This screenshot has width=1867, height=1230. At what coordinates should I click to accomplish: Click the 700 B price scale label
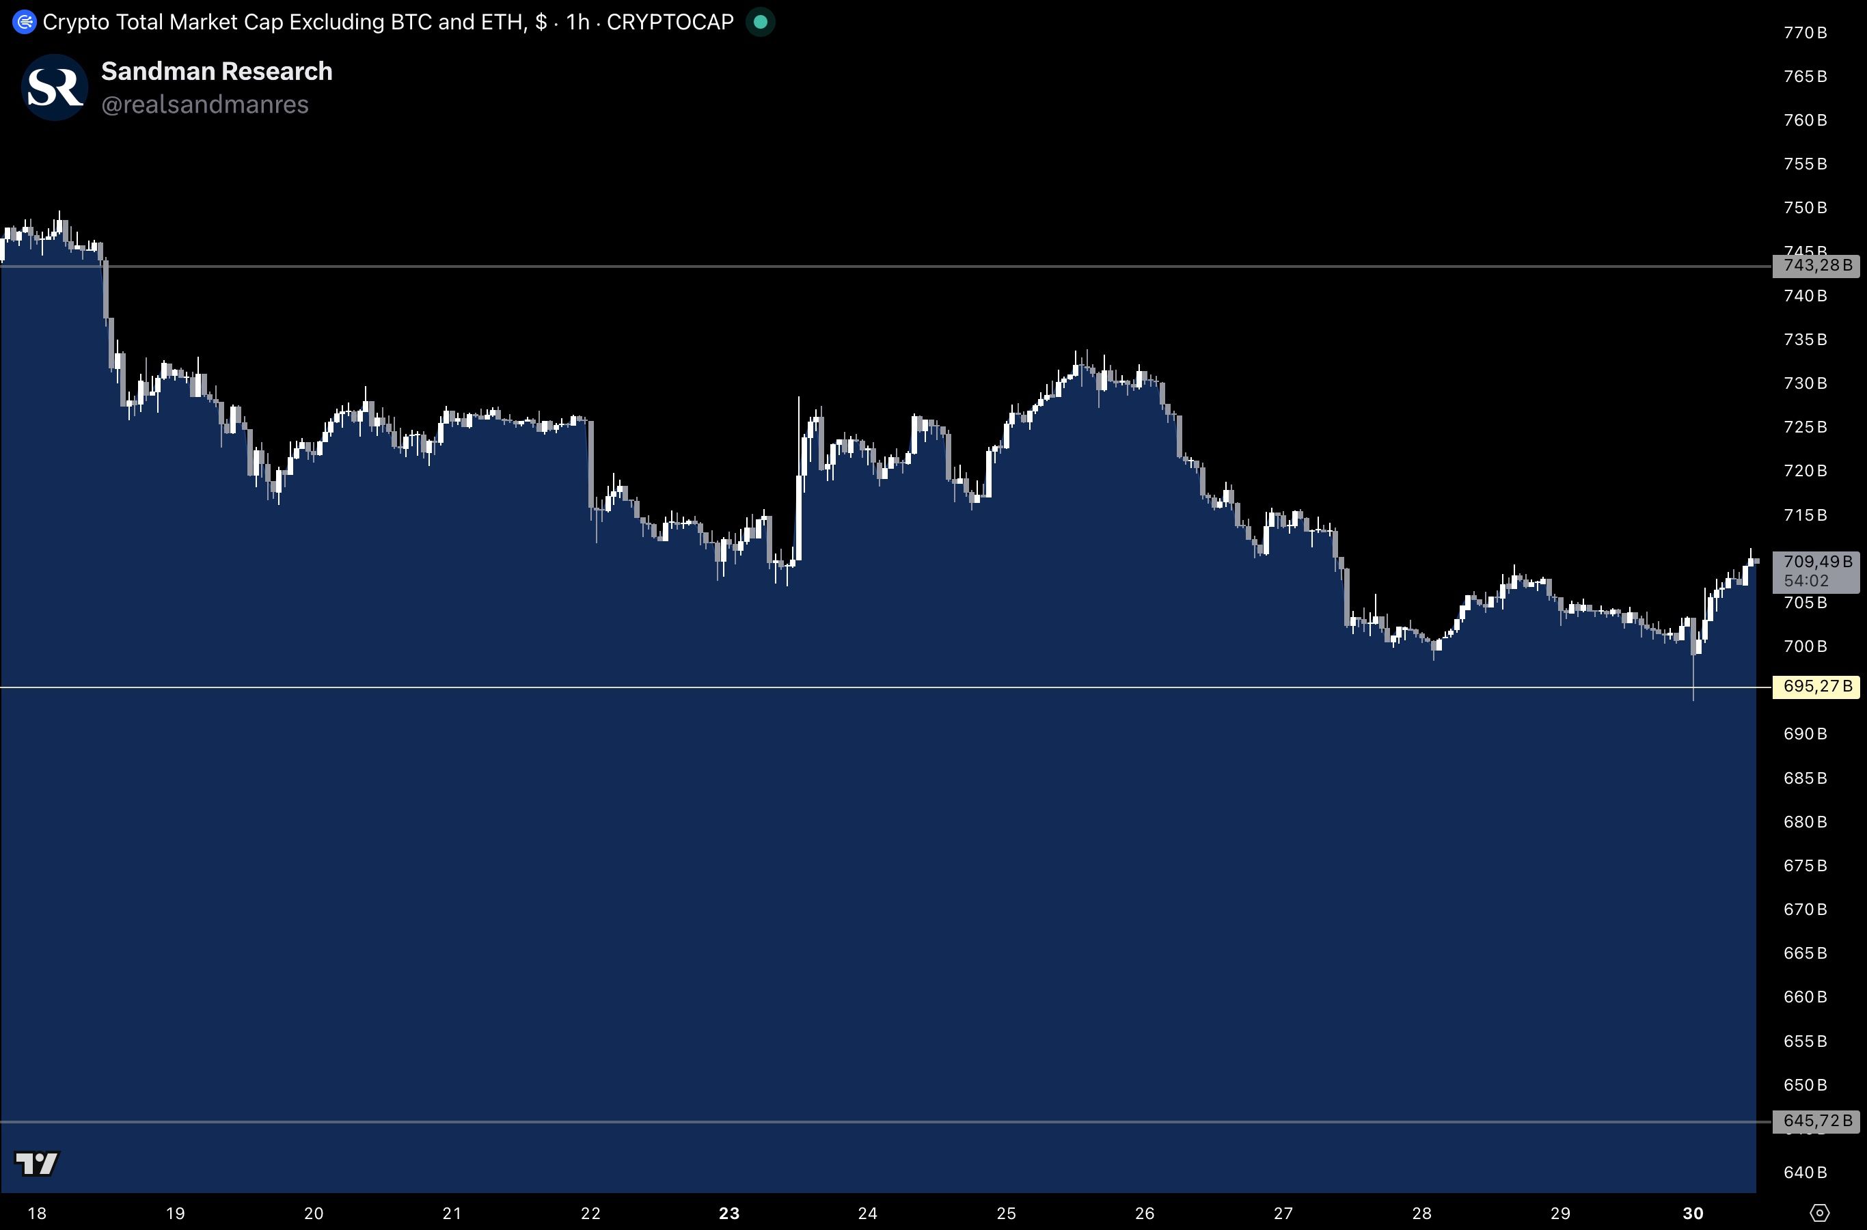1805,646
